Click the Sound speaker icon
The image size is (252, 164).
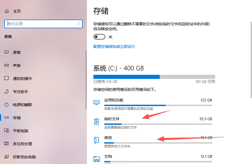[x=7, y=66]
